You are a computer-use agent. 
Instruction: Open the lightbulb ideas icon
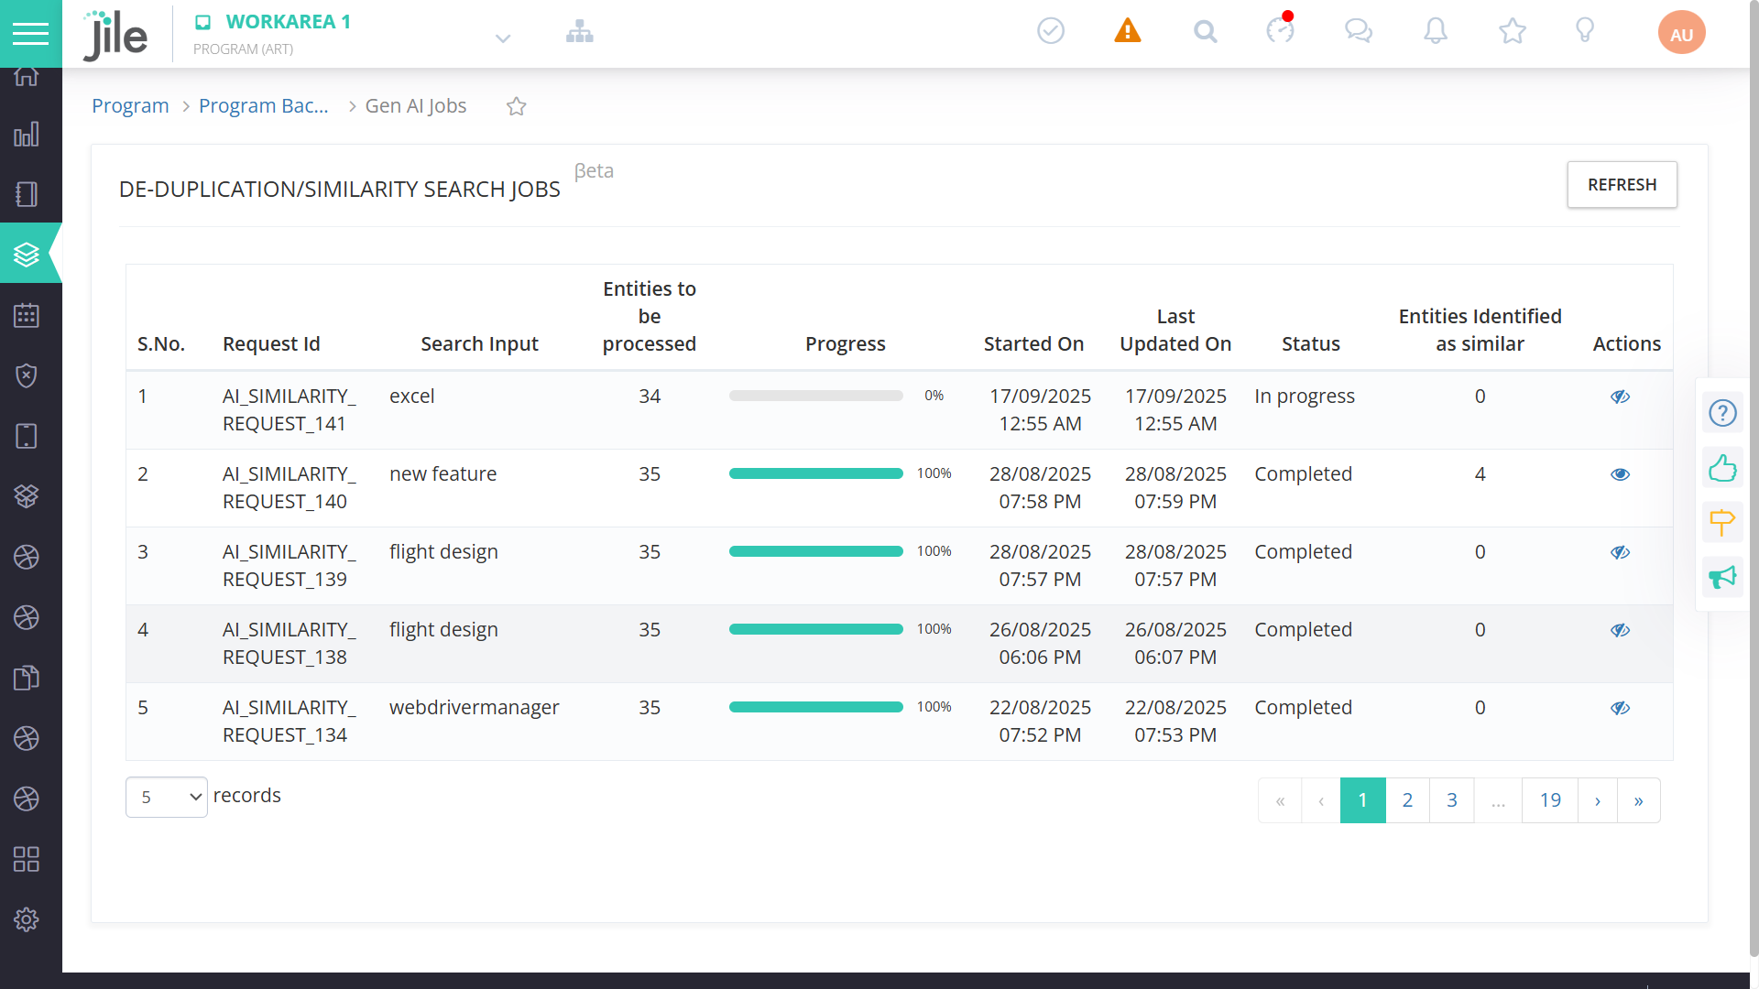tap(1585, 30)
